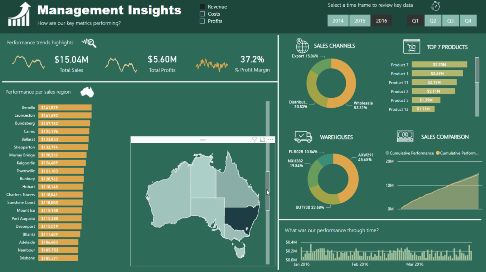486x272 pixels.
Task: Click the Australia silhouette icon
Action: point(87,92)
